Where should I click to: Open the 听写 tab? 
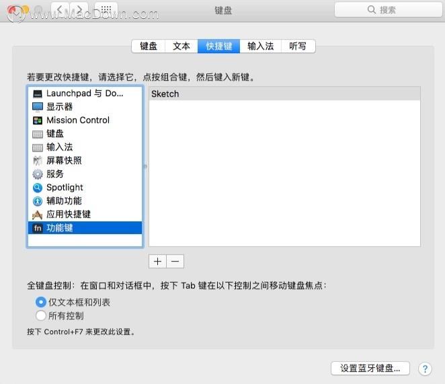(298, 46)
